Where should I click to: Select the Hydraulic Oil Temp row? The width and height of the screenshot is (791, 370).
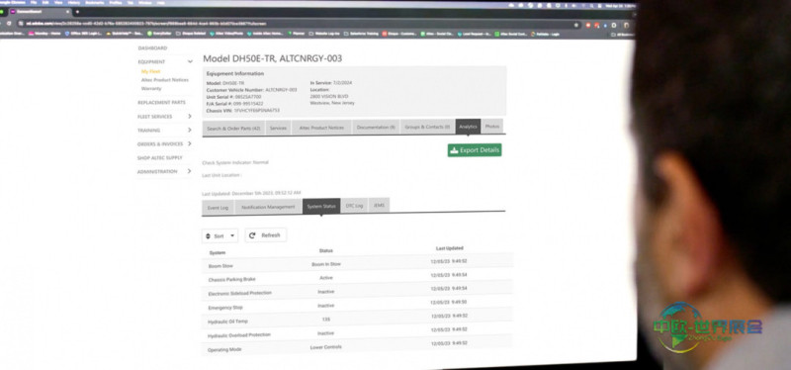(x=357, y=319)
